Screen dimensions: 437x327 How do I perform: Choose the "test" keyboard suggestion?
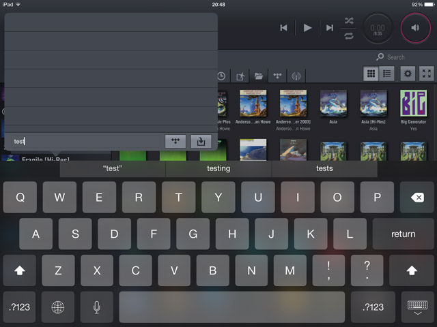point(113,168)
